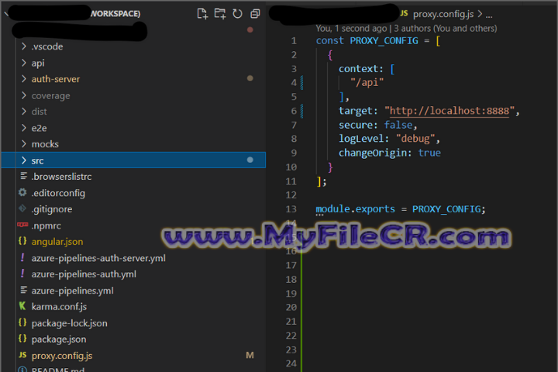The image size is (558, 372).
Task: Click line number 13 in the gutter
Action: (291, 209)
